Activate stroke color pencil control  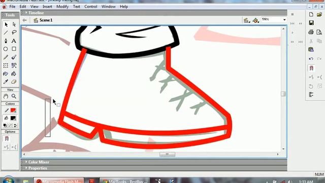[6, 110]
